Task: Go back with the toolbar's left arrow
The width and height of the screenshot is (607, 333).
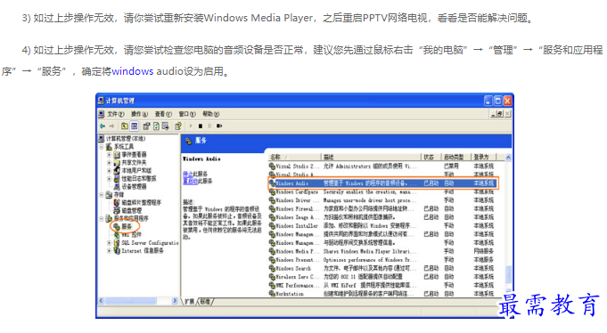Action: [103, 126]
